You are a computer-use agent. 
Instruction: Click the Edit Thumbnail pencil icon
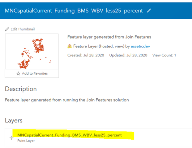click(7, 29)
